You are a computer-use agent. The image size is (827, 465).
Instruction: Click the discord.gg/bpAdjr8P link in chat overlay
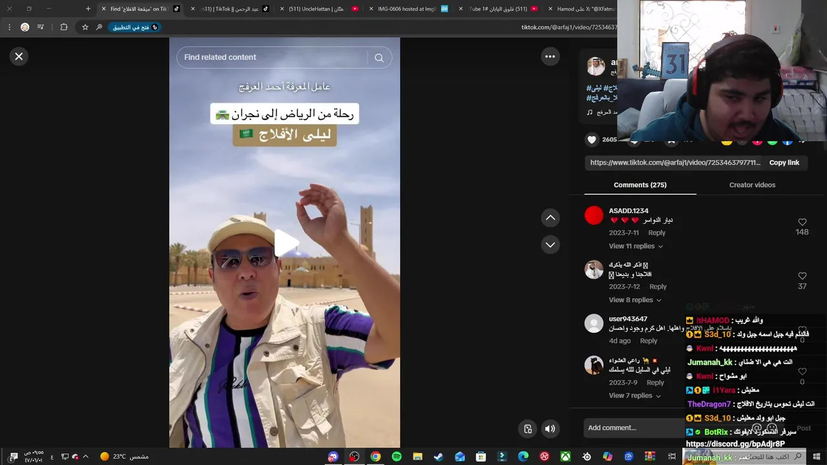point(735,444)
